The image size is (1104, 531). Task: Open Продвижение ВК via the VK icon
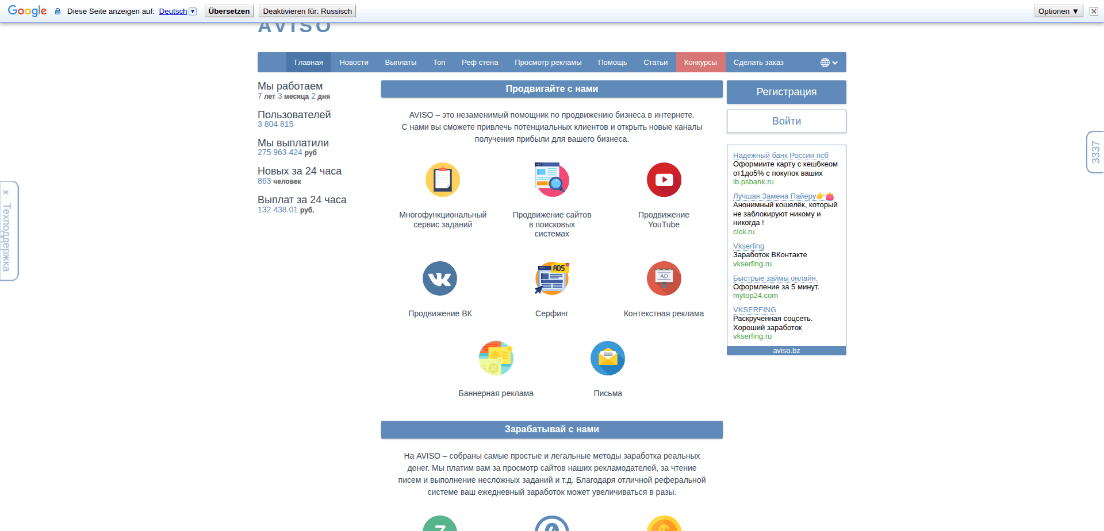[x=440, y=278]
